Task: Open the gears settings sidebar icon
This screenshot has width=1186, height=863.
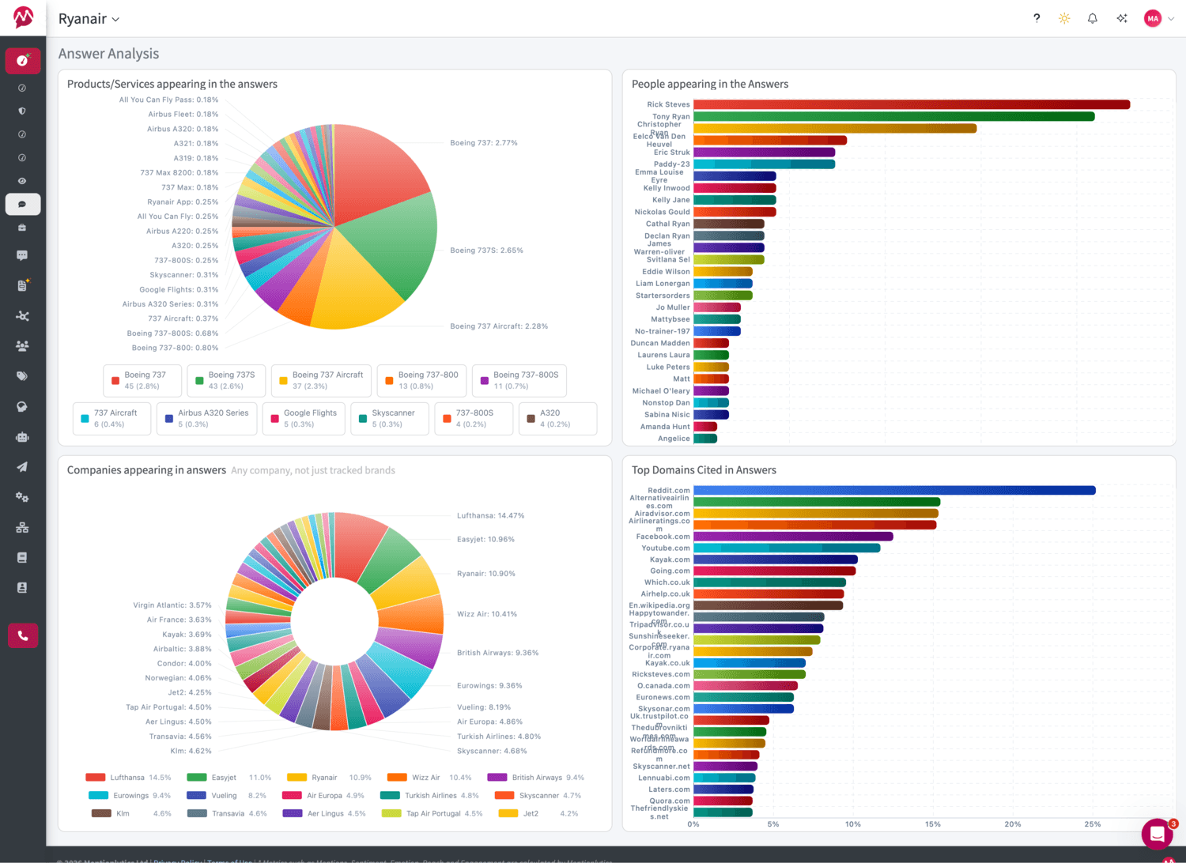Action: click(x=22, y=497)
